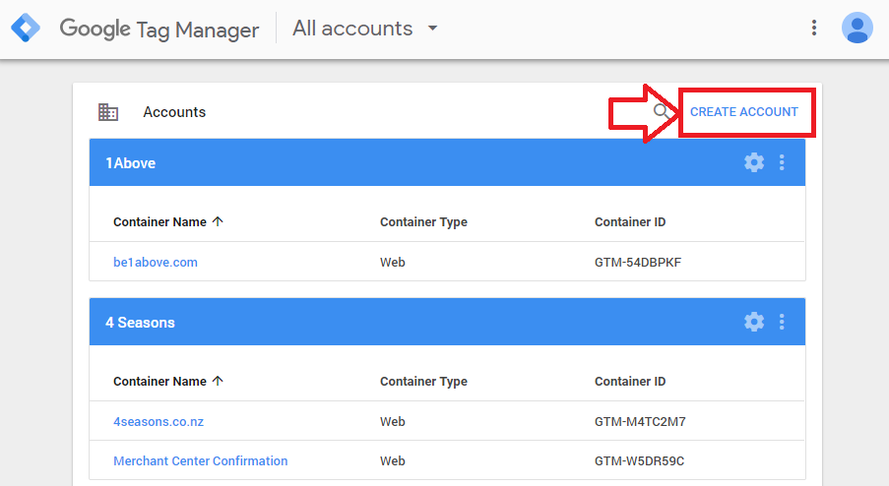This screenshot has height=486, width=889.
Task: Click the accounts search magnifier icon
Action: 661,111
